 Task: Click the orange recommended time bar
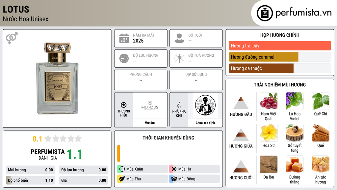118,153
